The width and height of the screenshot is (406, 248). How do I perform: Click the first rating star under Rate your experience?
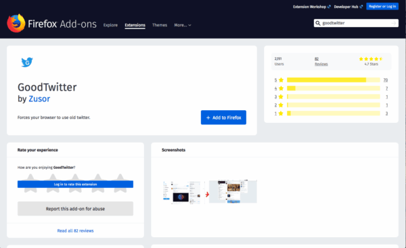pos(30,183)
